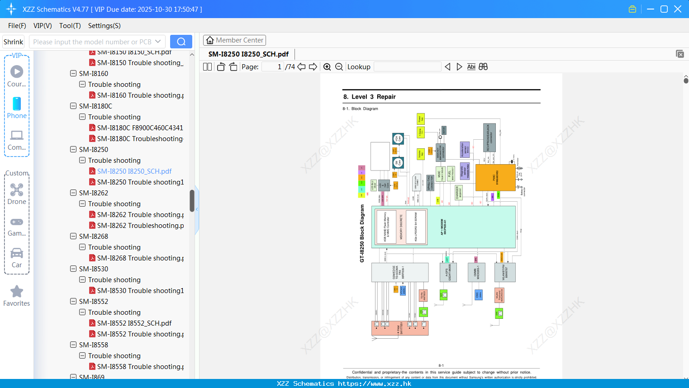Click the Shrink button

[x=14, y=42]
